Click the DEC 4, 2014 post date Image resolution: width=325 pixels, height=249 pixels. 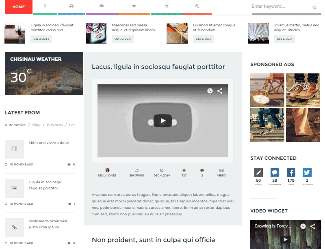162,175
